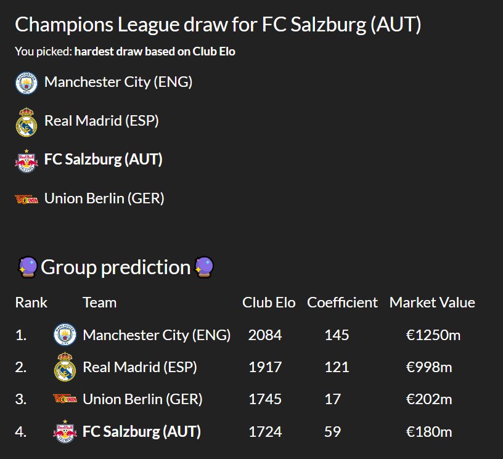Click the crystal ball icon after Group prediction
This screenshot has height=459, width=503.
(x=204, y=267)
